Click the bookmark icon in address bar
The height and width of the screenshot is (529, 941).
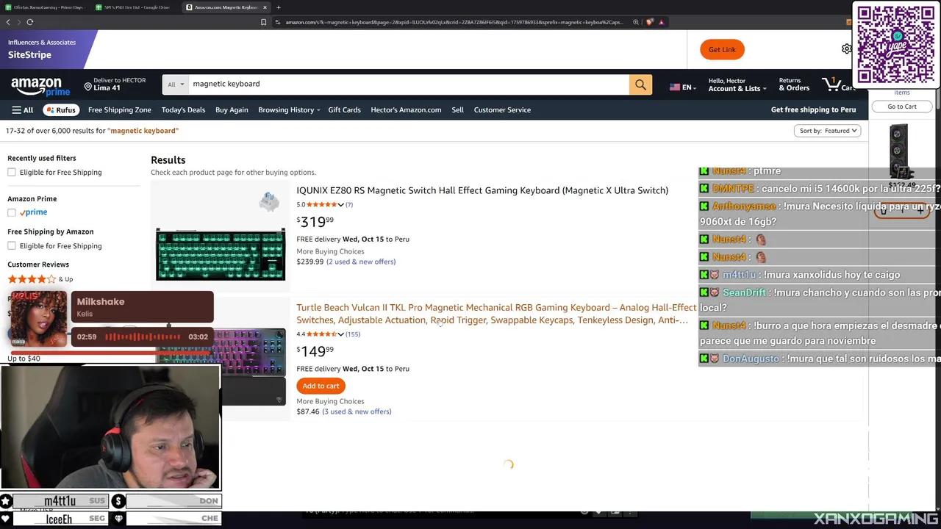coord(263,22)
